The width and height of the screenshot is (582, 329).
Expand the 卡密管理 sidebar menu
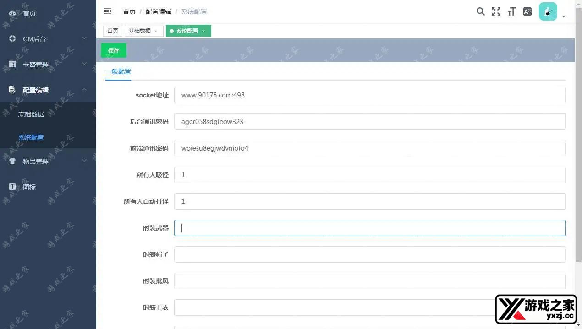(48, 65)
